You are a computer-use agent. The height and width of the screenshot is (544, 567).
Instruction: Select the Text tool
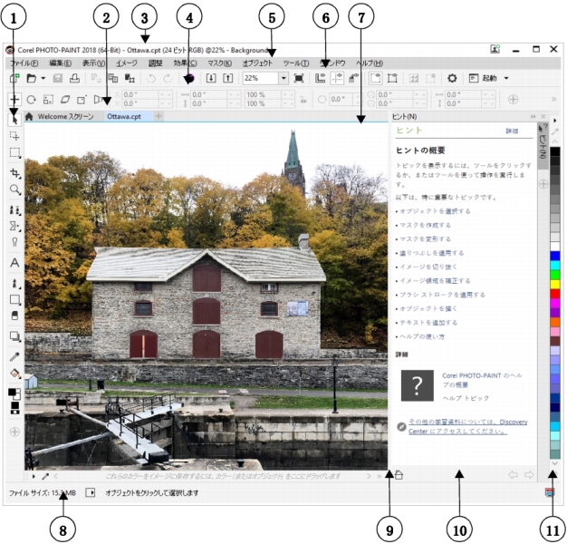(14, 262)
